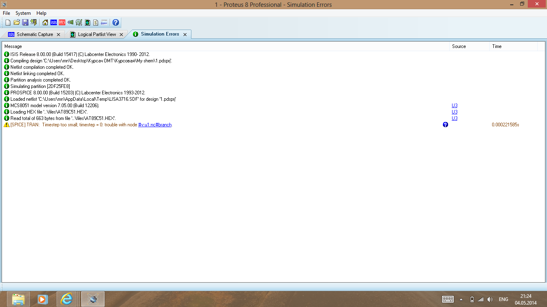Select the Loading HEX file message text
This screenshot has width=547, height=307.
tap(49, 112)
